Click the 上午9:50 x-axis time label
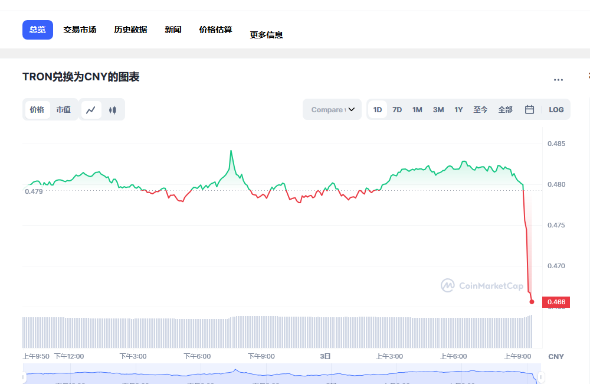This screenshot has width=590, height=384. click(36, 356)
